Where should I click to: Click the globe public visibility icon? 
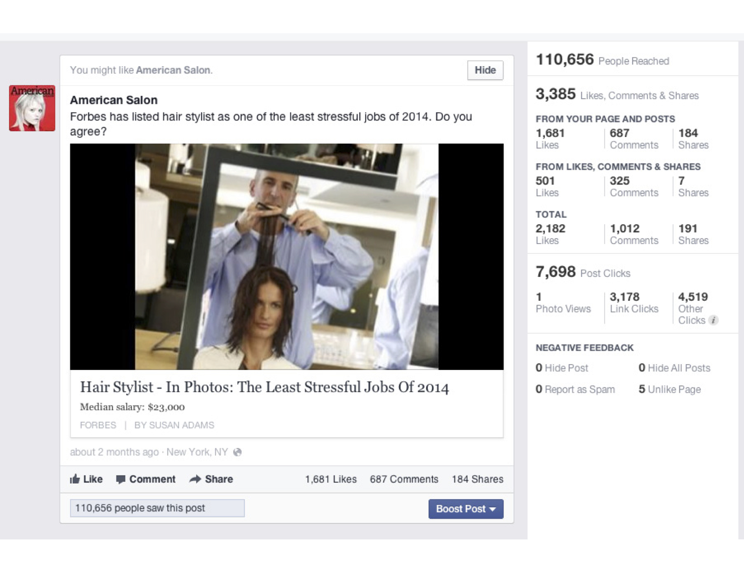point(237,452)
